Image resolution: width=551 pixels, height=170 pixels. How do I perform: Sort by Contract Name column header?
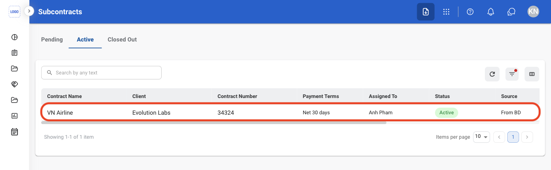click(x=64, y=96)
